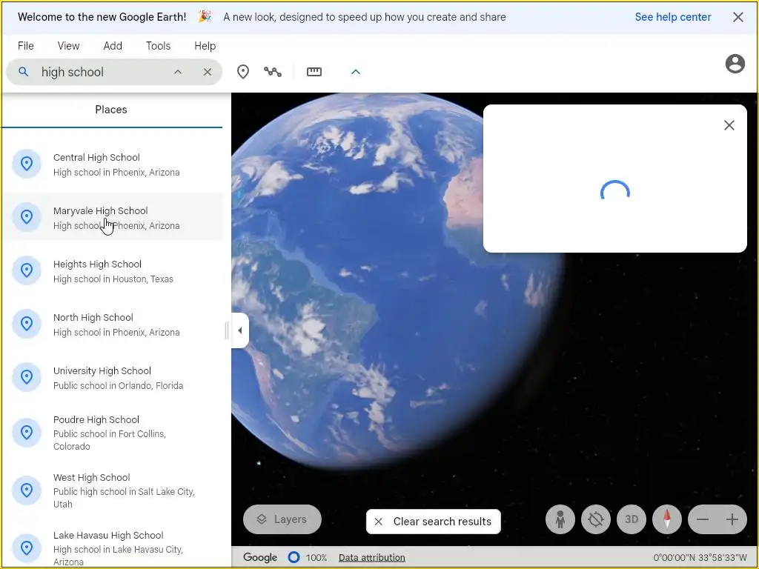Zoom in with the plus button
Screen dimensions: 759x569
point(732,519)
